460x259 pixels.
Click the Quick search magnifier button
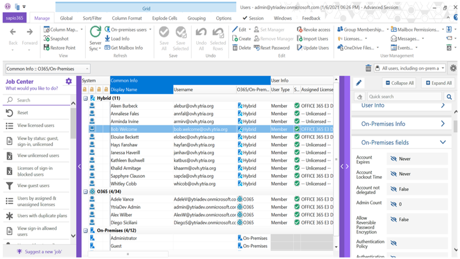pos(449,96)
